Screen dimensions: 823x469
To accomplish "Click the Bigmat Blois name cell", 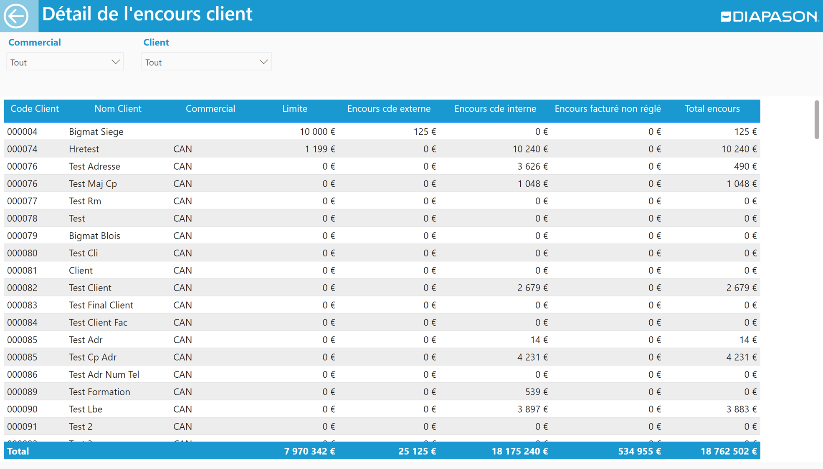I will pos(94,236).
